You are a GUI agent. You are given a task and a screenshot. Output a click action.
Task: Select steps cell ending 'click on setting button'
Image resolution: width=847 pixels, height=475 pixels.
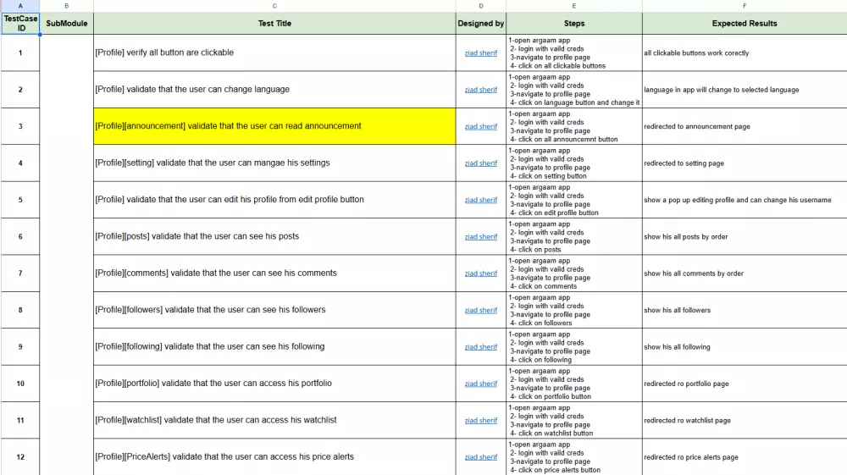pos(574,163)
